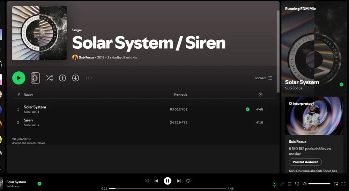
Task: Toggle shuffle in the bottom player bar
Action: pos(147,181)
